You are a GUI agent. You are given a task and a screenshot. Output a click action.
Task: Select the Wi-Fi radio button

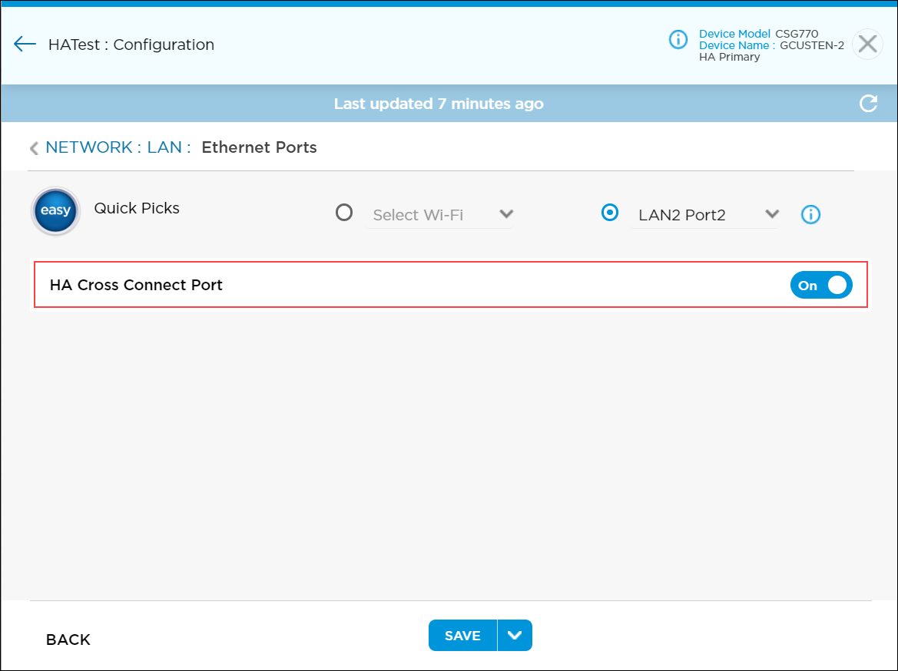pyautogui.click(x=344, y=213)
